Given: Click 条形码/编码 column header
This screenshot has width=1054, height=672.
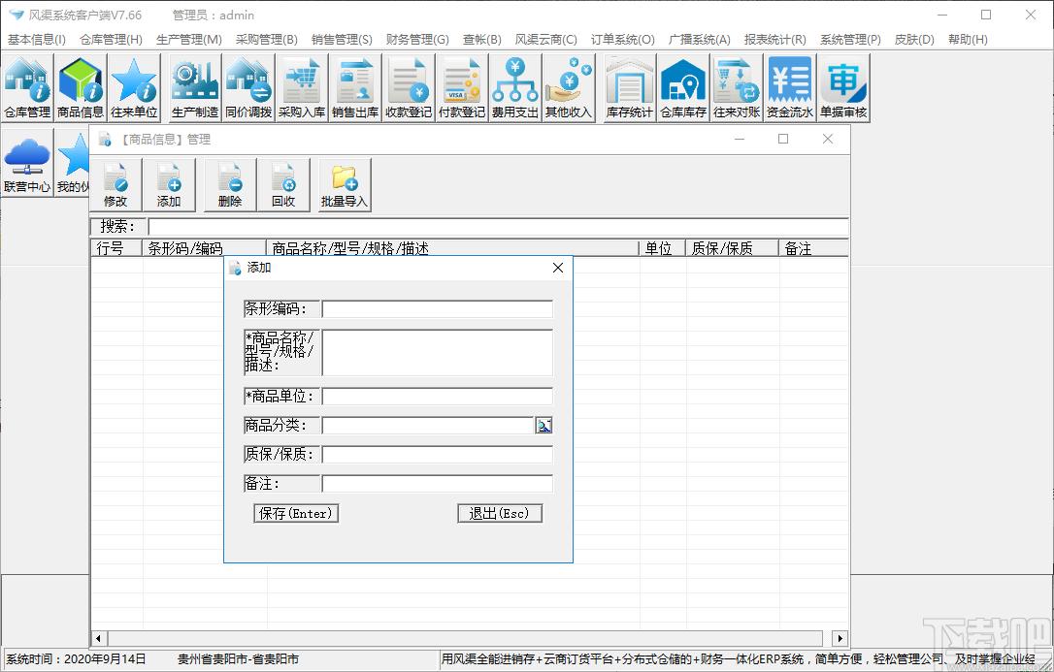Looking at the screenshot, I should click(205, 248).
